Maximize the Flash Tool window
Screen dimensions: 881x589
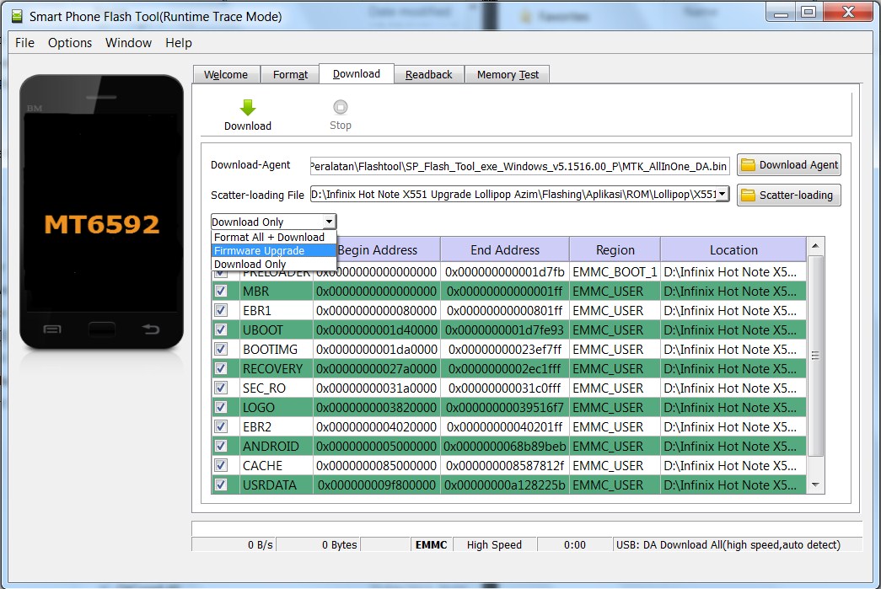[808, 13]
